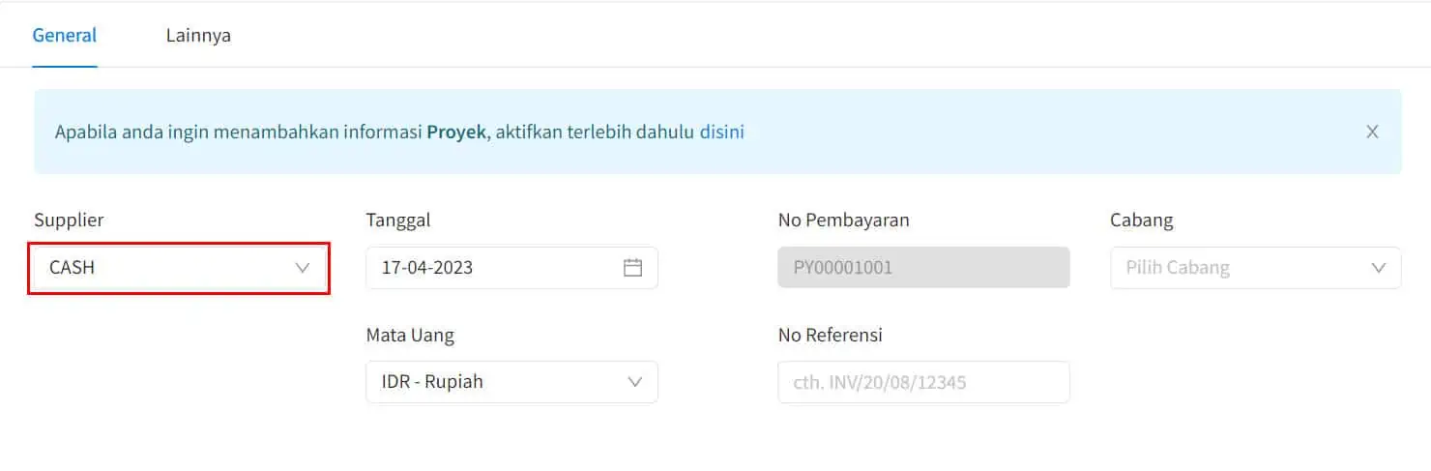Click the Mata Uang label

click(x=410, y=336)
